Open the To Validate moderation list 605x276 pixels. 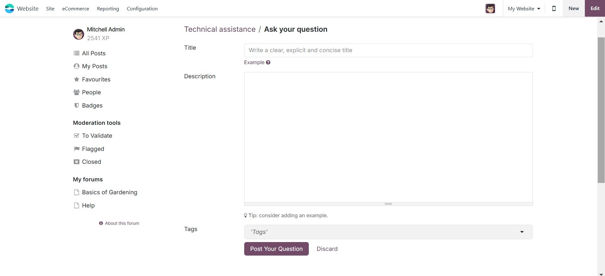97,135
